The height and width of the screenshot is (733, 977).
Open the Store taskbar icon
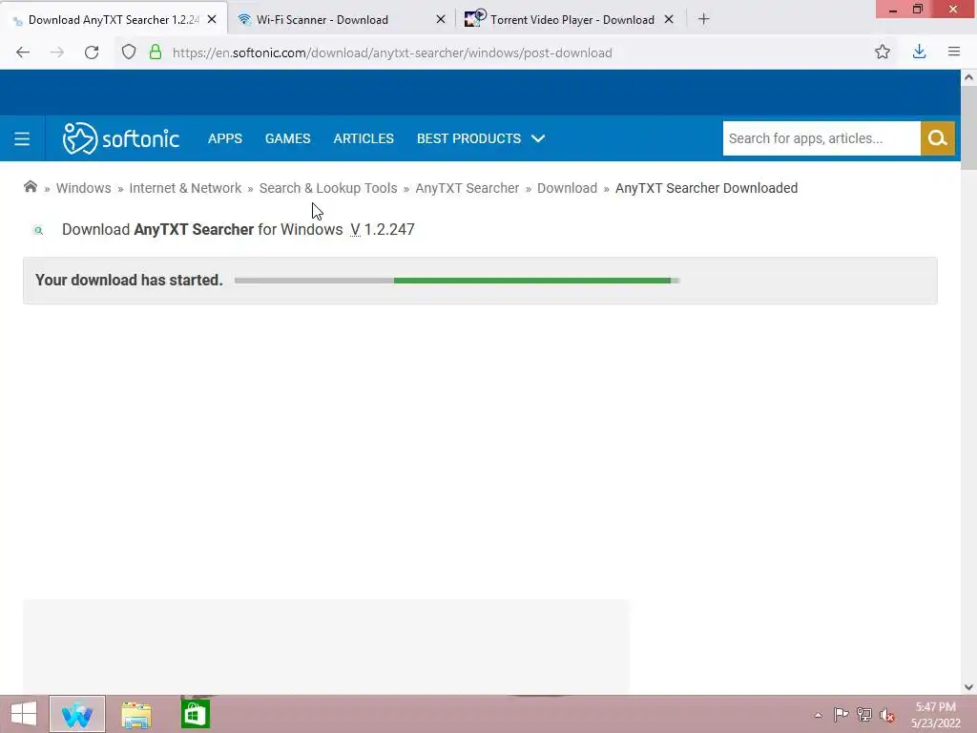(195, 714)
